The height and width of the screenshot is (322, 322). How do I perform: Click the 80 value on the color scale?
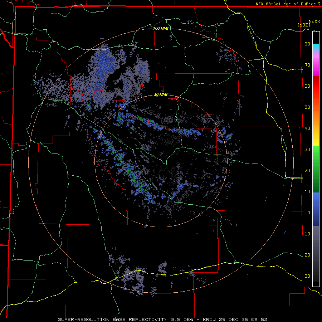[307, 44]
